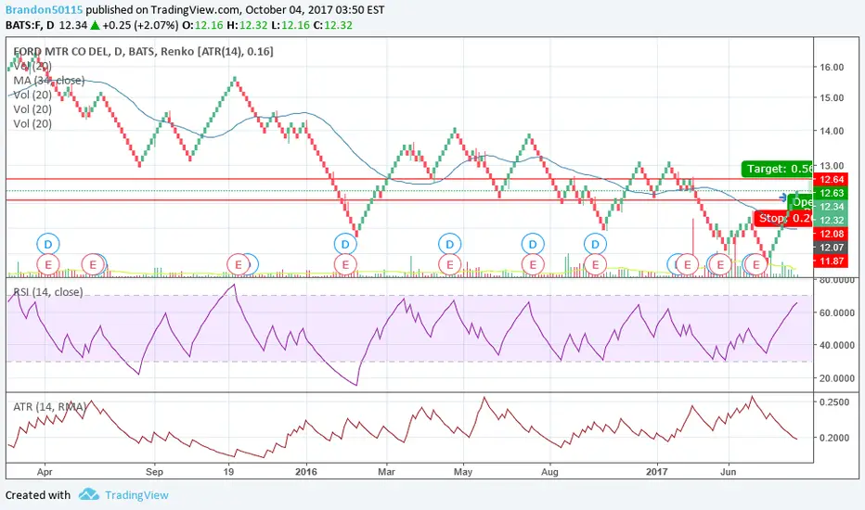Click the bottom-most Vol (20) legend entry
Screen dimensions: 865x510
pyautogui.click(x=32, y=123)
